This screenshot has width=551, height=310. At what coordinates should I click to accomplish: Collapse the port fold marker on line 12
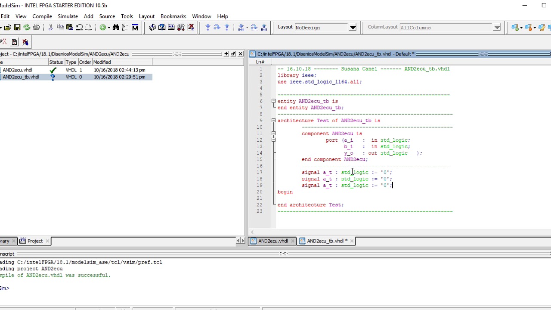pyautogui.click(x=273, y=140)
